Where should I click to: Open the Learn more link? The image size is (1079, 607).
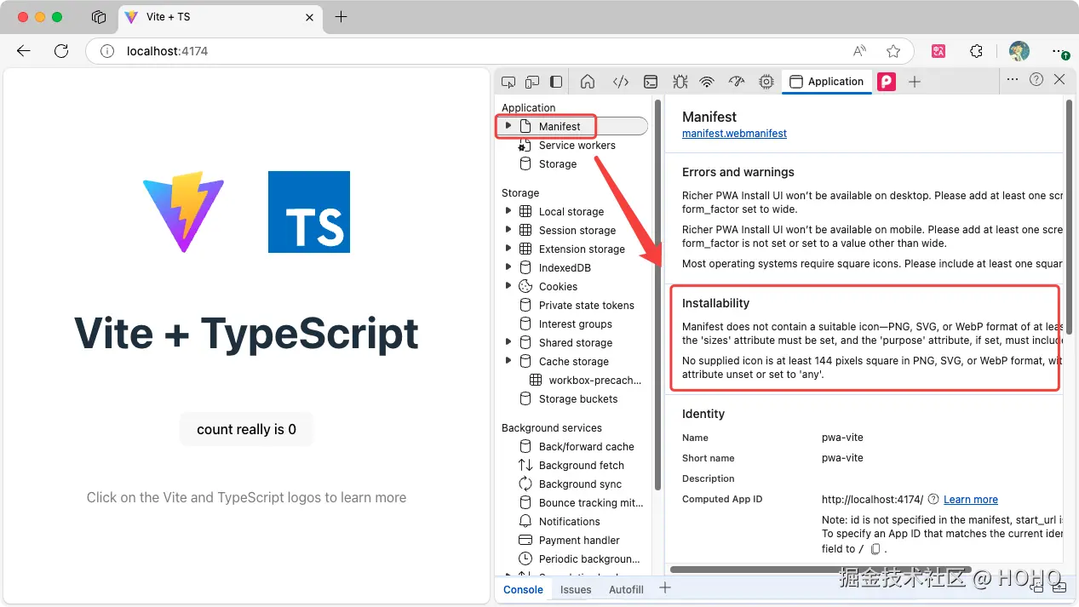coord(971,500)
